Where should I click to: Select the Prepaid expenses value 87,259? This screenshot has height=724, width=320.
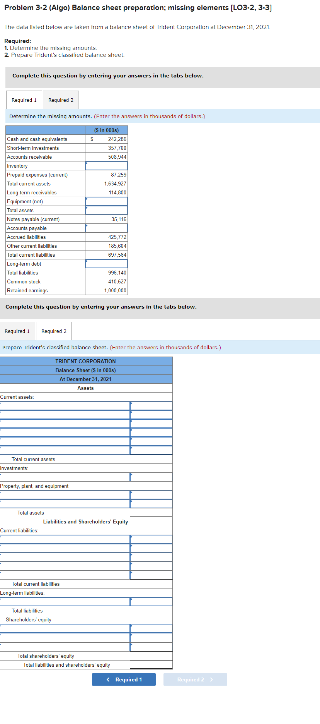click(119, 175)
